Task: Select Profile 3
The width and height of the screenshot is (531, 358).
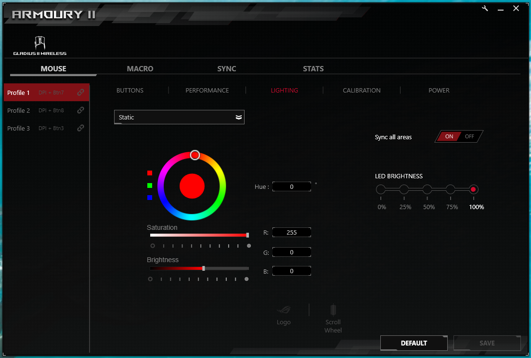Action: (47, 128)
